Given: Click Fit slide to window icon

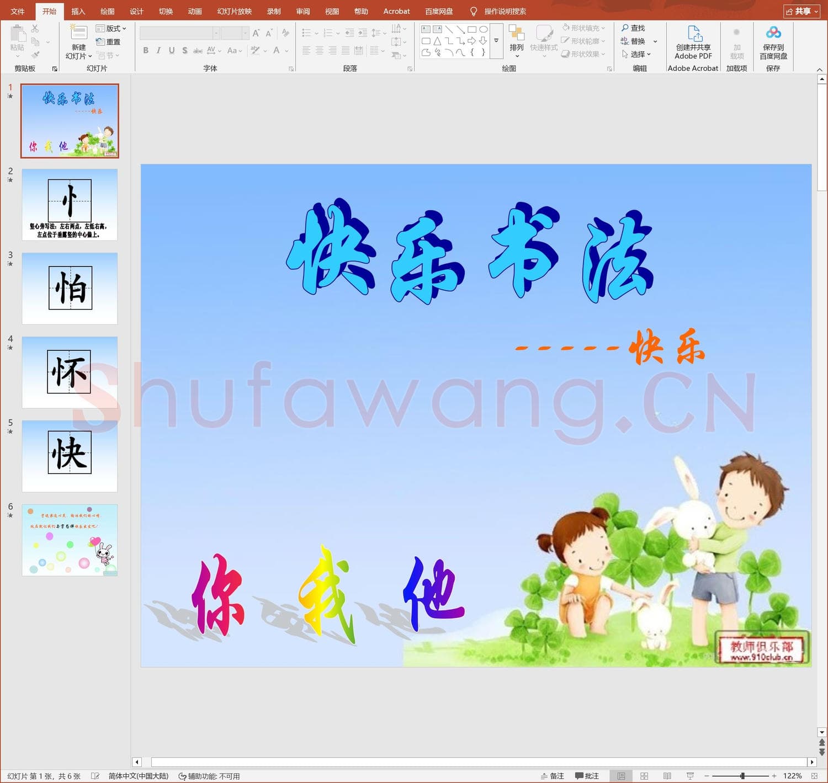Looking at the screenshot, I should tap(815, 776).
